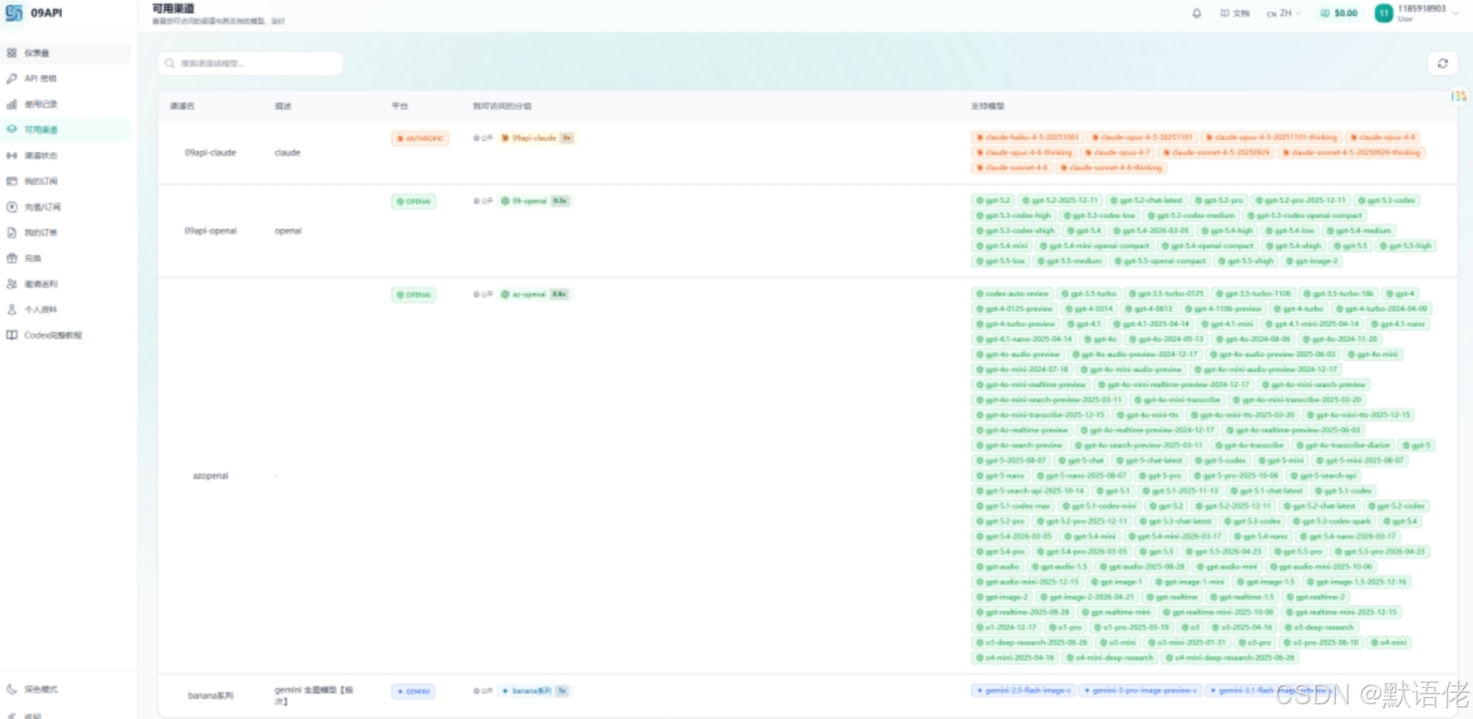
Task: Click the search magnifier icon
Action: coord(170,64)
